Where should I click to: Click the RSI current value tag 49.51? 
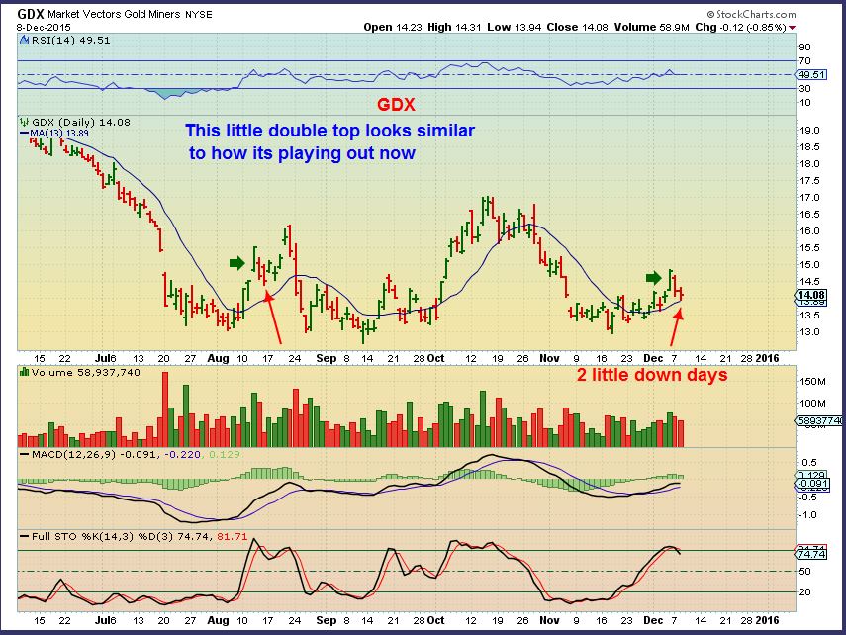(811, 74)
